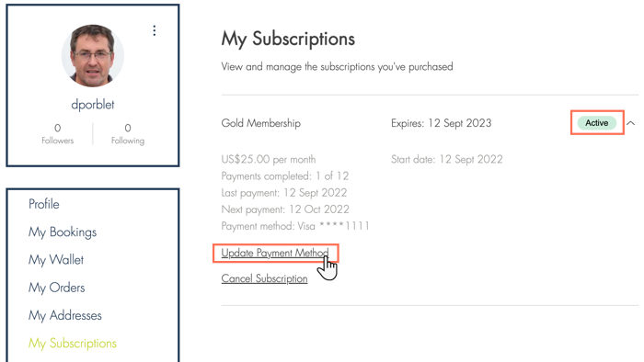
Task: Select My Wallet in the sidebar
Action: [x=56, y=260]
